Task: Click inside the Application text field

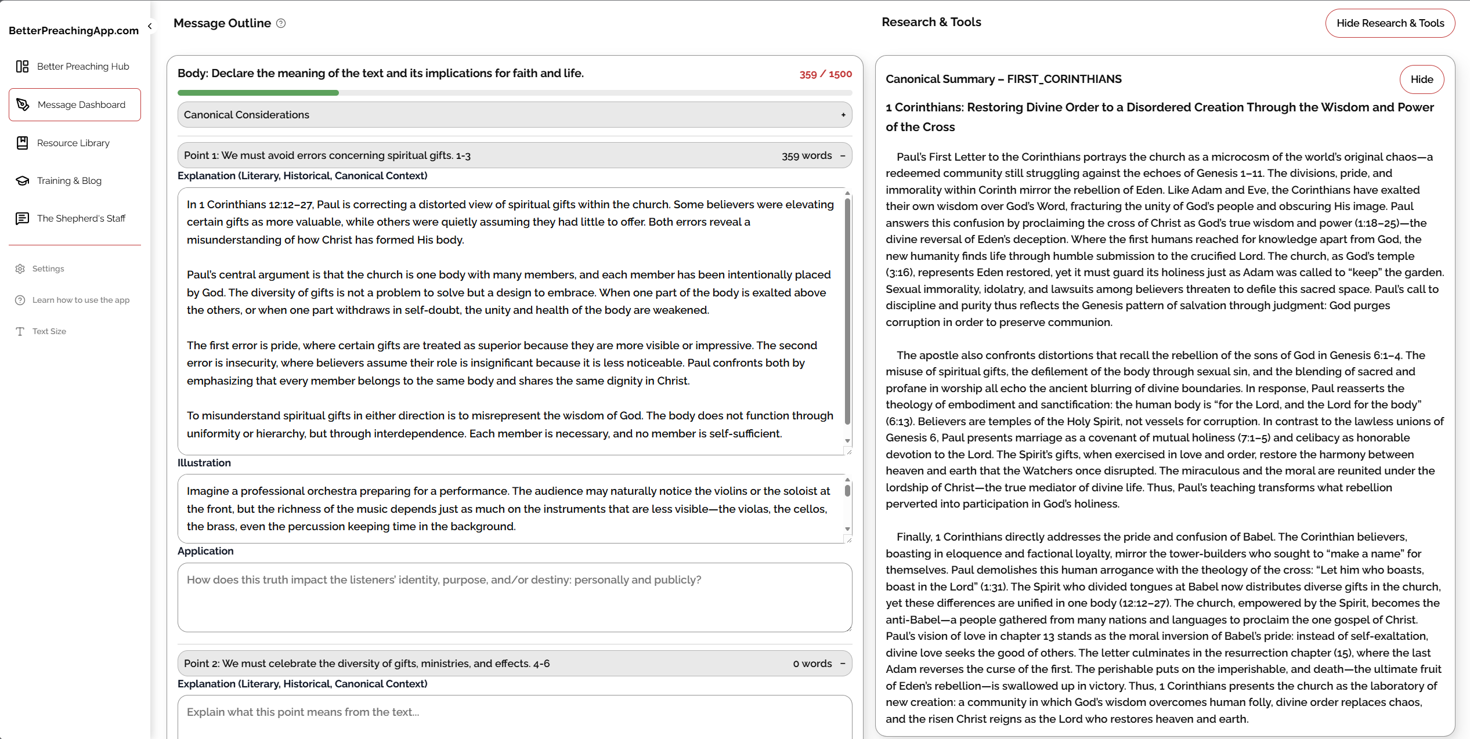Action: [514, 597]
